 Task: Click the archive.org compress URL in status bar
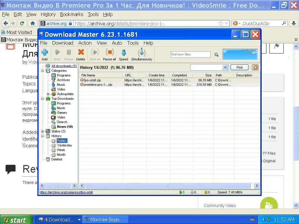pyautogui.click(x=66, y=192)
